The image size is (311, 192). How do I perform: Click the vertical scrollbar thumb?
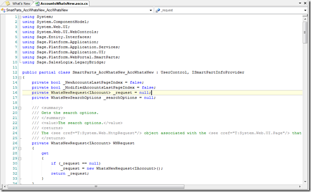coord(305,32)
